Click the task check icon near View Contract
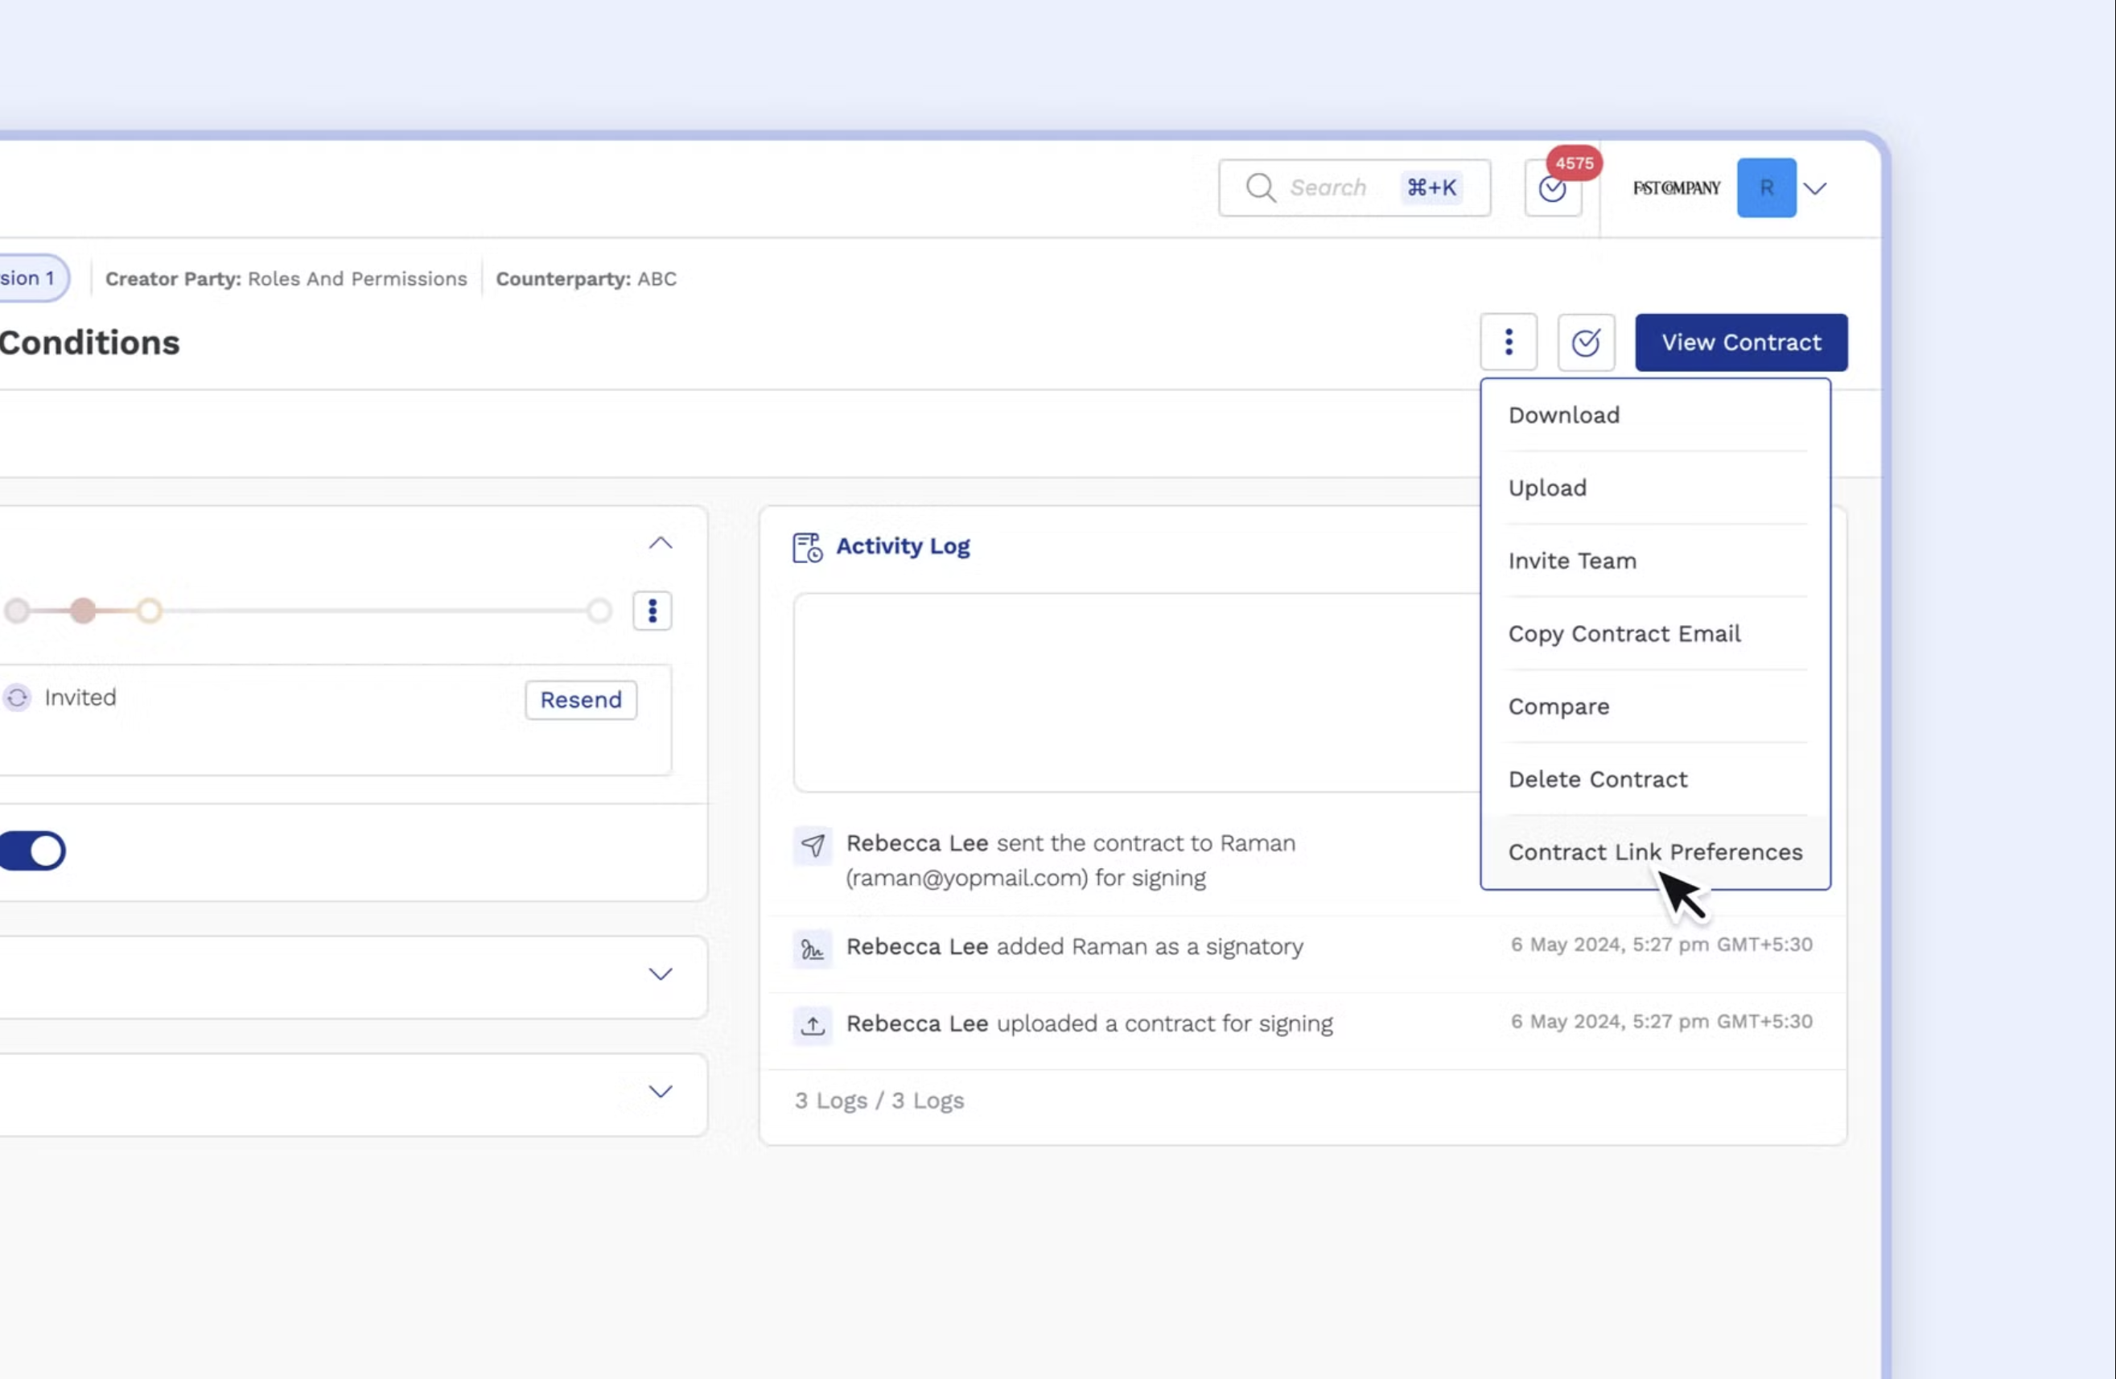Image resolution: width=2116 pixels, height=1379 pixels. tap(1585, 342)
